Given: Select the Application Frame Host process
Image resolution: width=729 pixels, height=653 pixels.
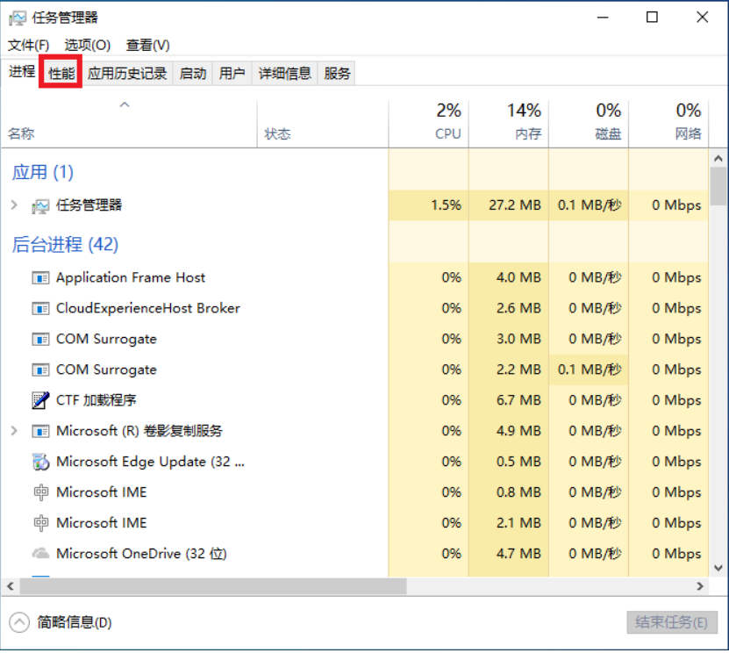Looking at the screenshot, I should 355,278.
